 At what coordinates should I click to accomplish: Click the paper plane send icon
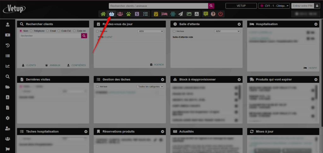180,14
